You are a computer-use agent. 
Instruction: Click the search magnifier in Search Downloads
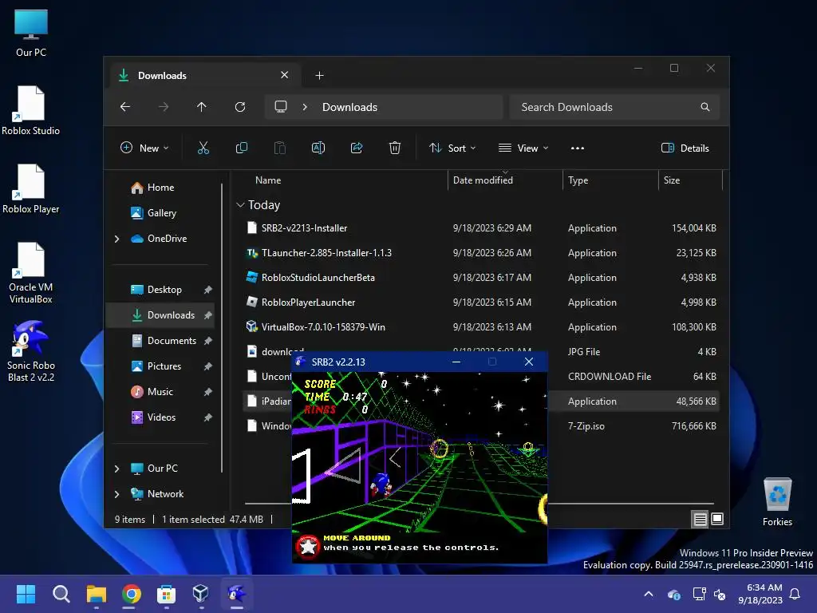tap(705, 107)
